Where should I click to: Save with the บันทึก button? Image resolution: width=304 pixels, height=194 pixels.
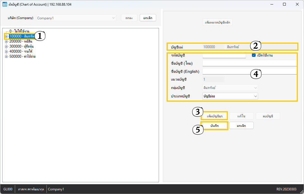tap(214, 126)
